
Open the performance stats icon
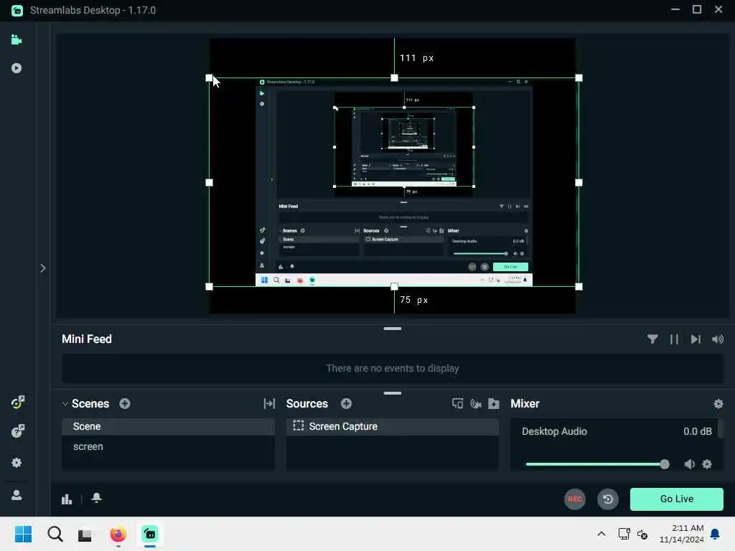(x=67, y=499)
